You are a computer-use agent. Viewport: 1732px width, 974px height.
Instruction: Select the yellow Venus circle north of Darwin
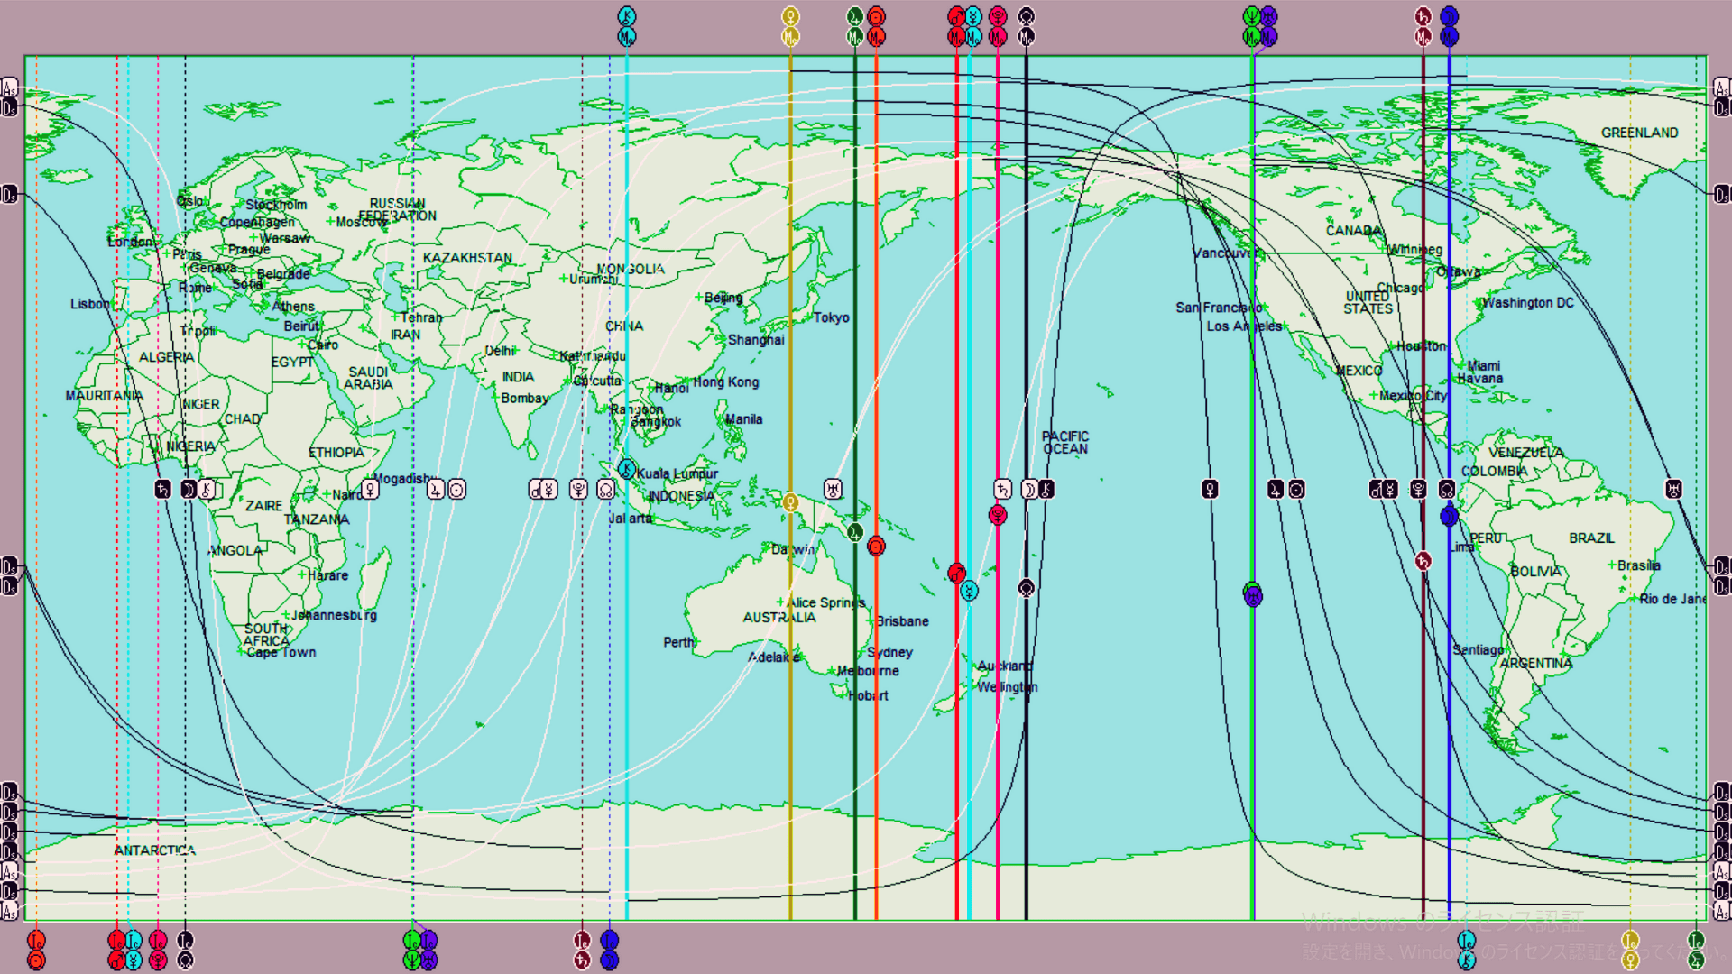coord(790,502)
